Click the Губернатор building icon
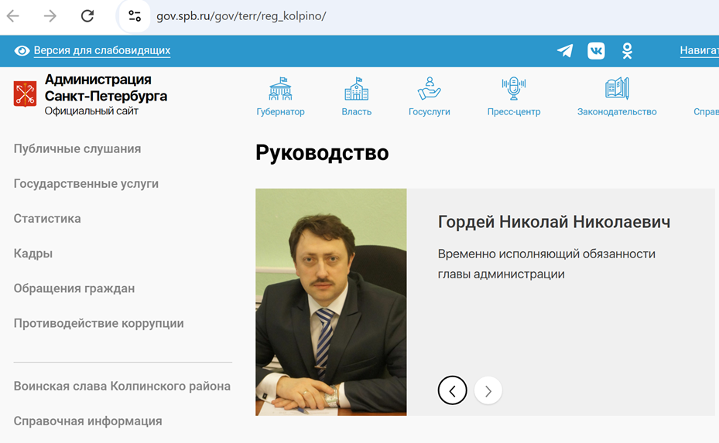 pos(280,89)
